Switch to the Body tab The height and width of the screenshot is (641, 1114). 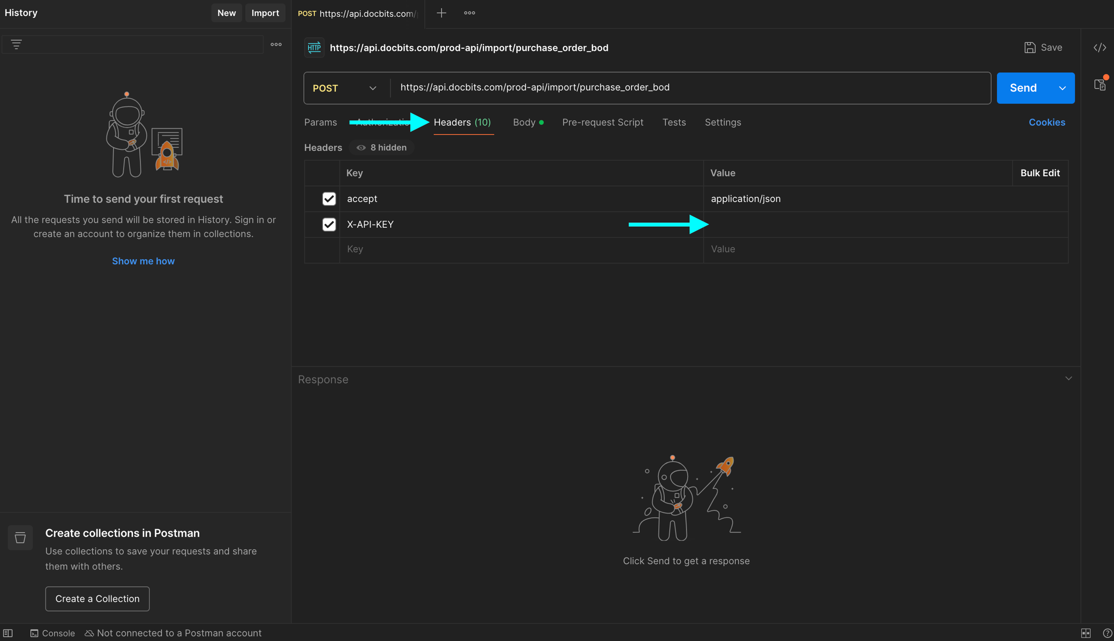tap(524, 122)
